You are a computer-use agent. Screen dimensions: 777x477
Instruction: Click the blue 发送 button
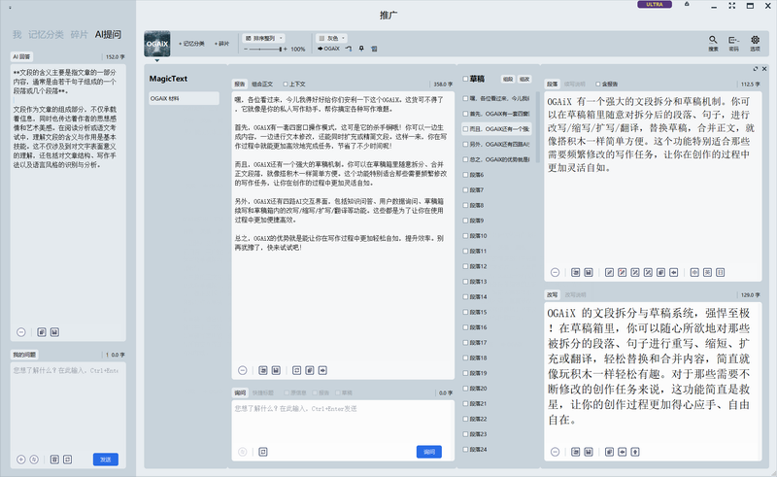pos(107,459)
